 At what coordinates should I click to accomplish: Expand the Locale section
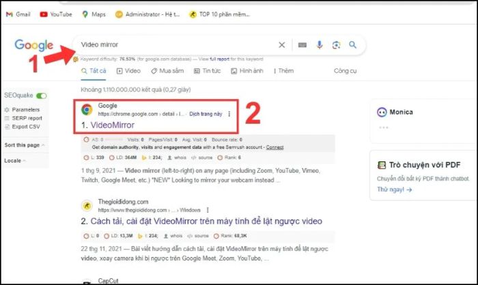point(16,161)
